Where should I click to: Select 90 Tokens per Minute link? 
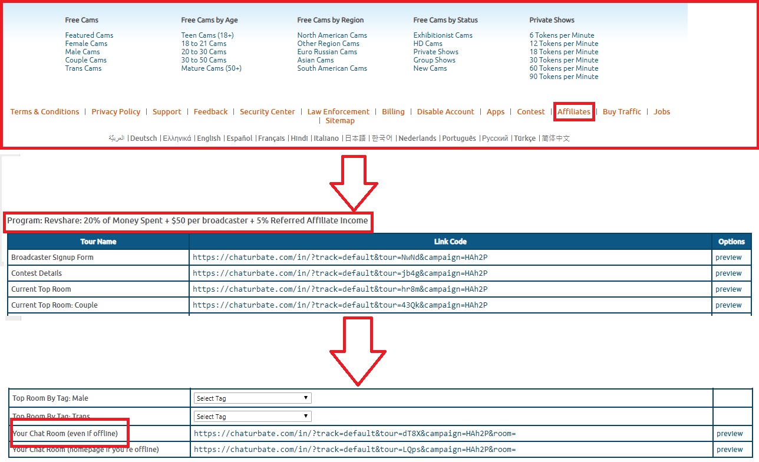click(x=564, y=77)
